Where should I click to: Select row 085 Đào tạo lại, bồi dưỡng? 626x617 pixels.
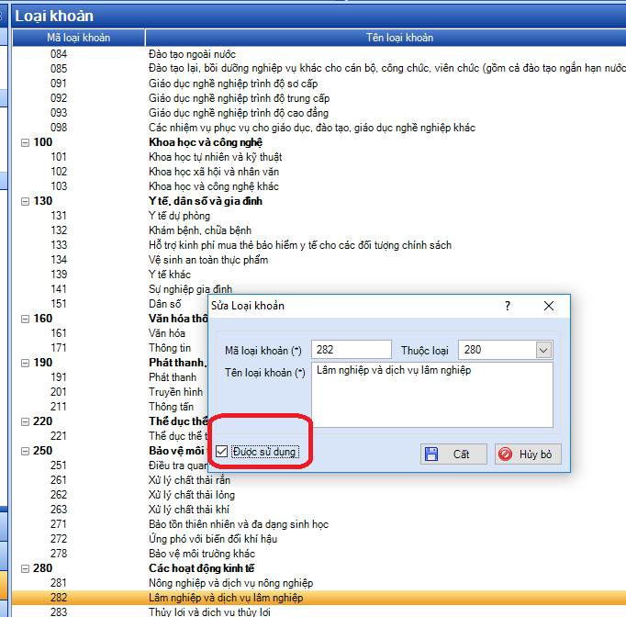pos(319,68)
